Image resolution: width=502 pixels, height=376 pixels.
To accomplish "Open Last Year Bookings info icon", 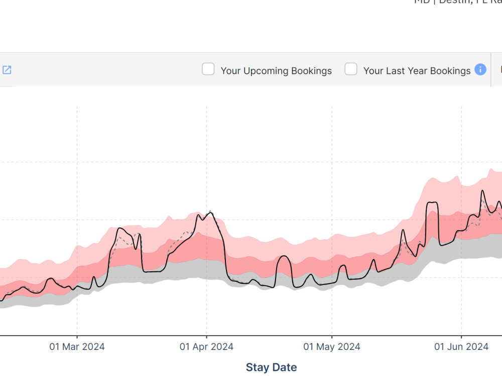I will [x=480, y=69].
